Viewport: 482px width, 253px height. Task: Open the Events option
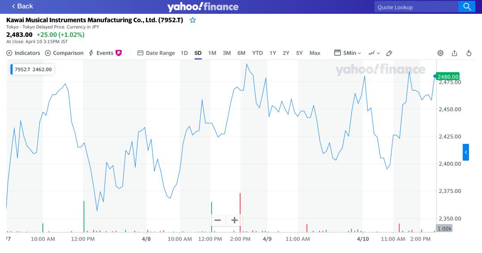pos(105,53)
